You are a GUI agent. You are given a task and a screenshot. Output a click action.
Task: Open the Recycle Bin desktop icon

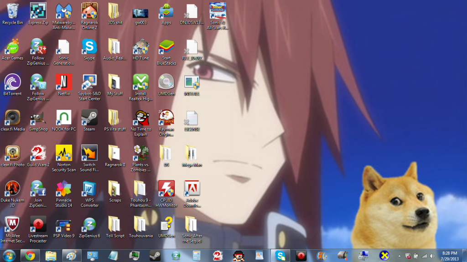(x=12, y=14)
